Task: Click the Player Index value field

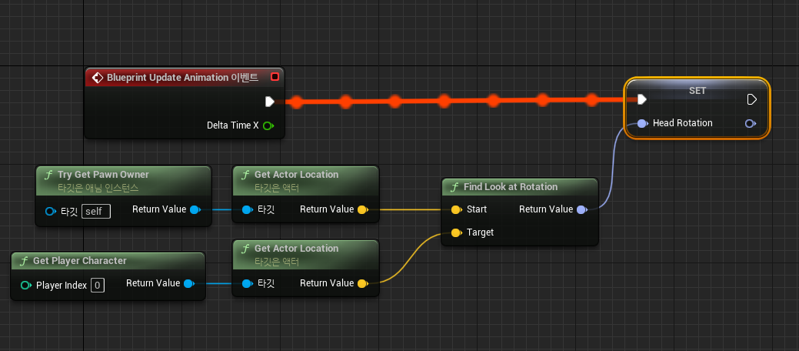Action: pos(98,285)
